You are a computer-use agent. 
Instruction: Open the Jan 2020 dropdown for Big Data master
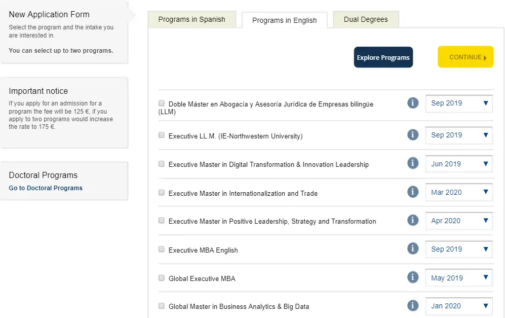pyautogui.click(x=459, y=305)
